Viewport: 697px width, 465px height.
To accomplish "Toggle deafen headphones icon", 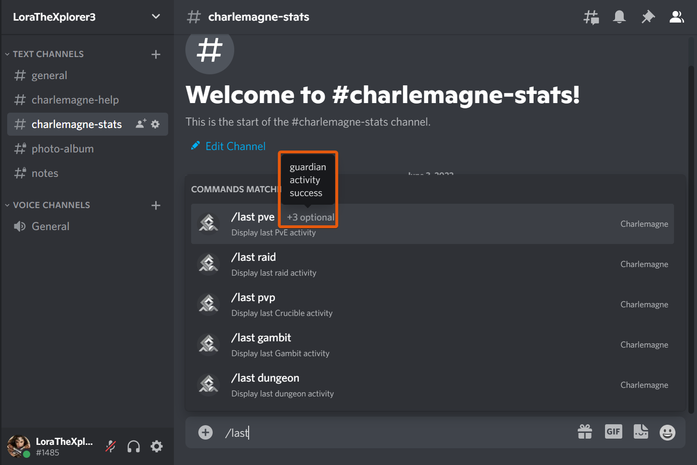I will (x=134, y=447).
